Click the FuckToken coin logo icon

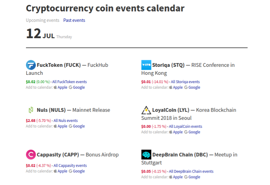click(31, 65)
